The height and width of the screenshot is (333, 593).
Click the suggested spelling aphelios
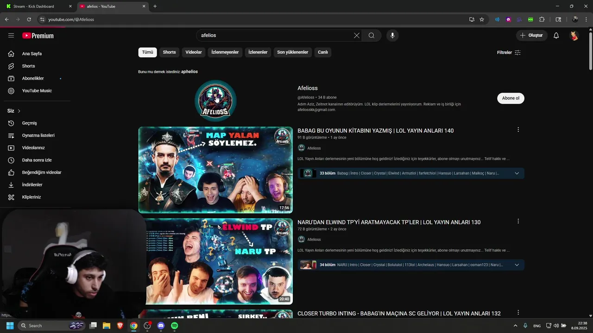[x=189, y=72]
